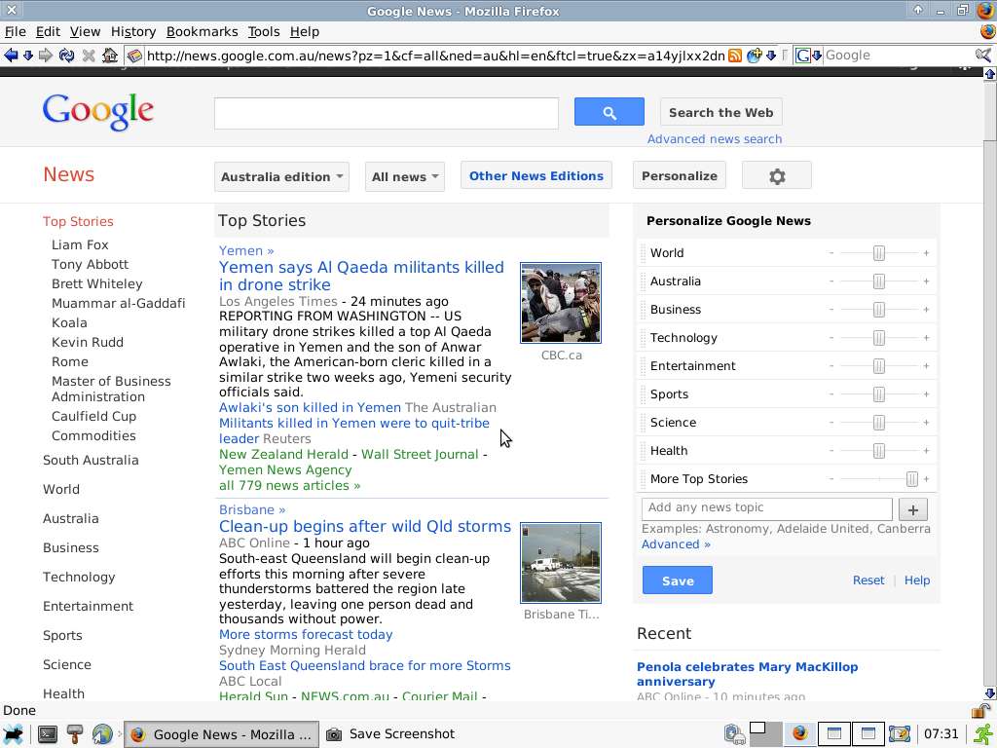Select South Australia in the left sidebar
The image size is (997, 748).
coord(91,460)
